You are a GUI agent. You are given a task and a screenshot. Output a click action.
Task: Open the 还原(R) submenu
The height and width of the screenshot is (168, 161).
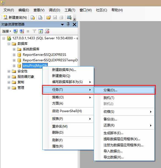pos(124,125)
